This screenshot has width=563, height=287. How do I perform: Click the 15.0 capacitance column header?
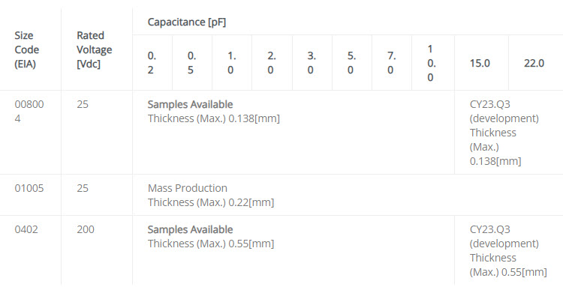pos(480,64)
